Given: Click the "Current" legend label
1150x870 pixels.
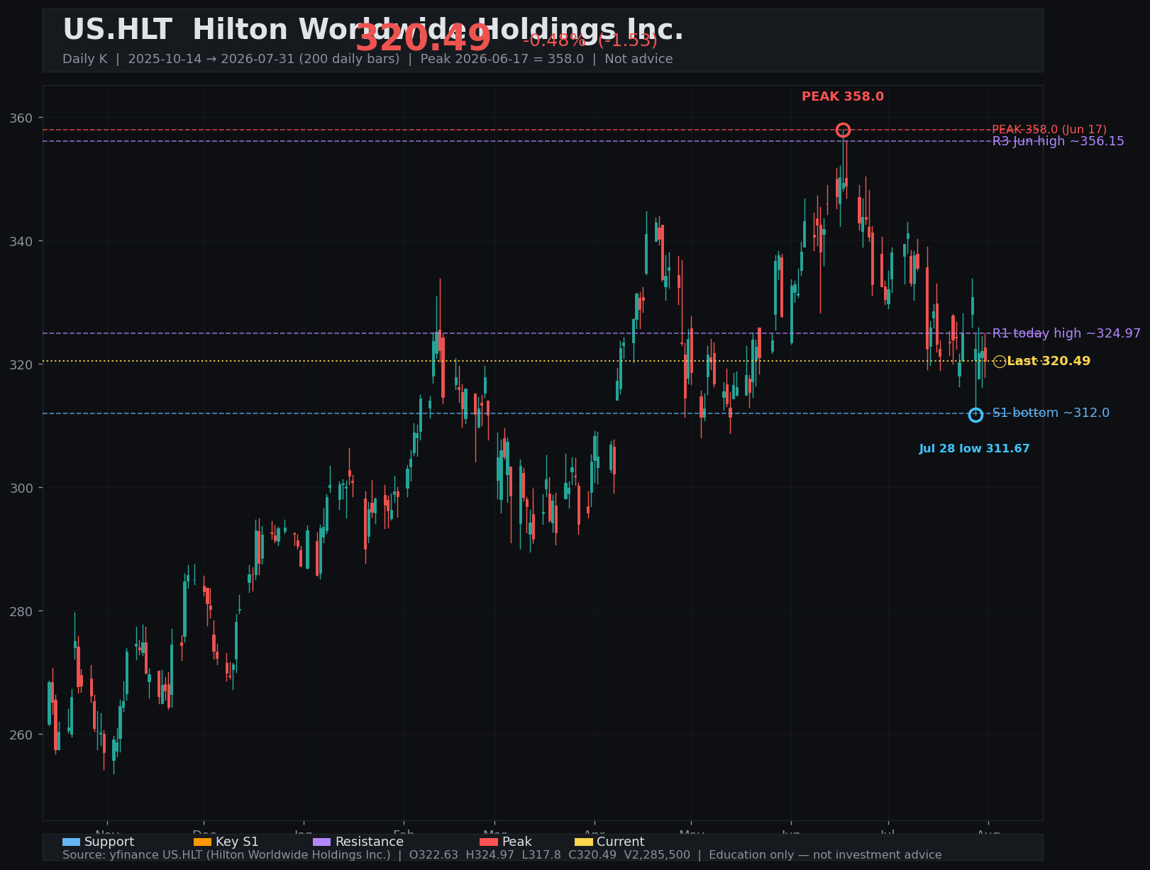Looking at the screenshot, I should 620,842.
